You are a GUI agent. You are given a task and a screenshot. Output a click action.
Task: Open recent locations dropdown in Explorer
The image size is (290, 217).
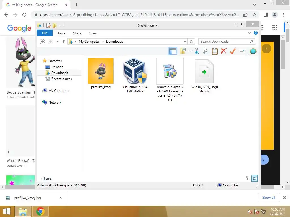pos(57,42)
